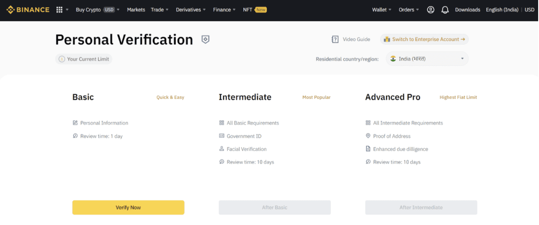Screen dimensions: 539x225
Task: Click the Quick & Easy label
Action: coord(170,97)
